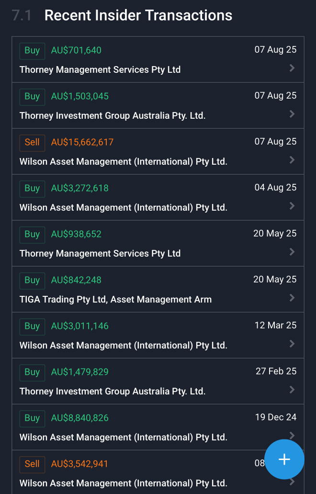Click the AU$8,840,826 buy amount
Viewport: 316px width, 494px height.
tap(79, 418)
